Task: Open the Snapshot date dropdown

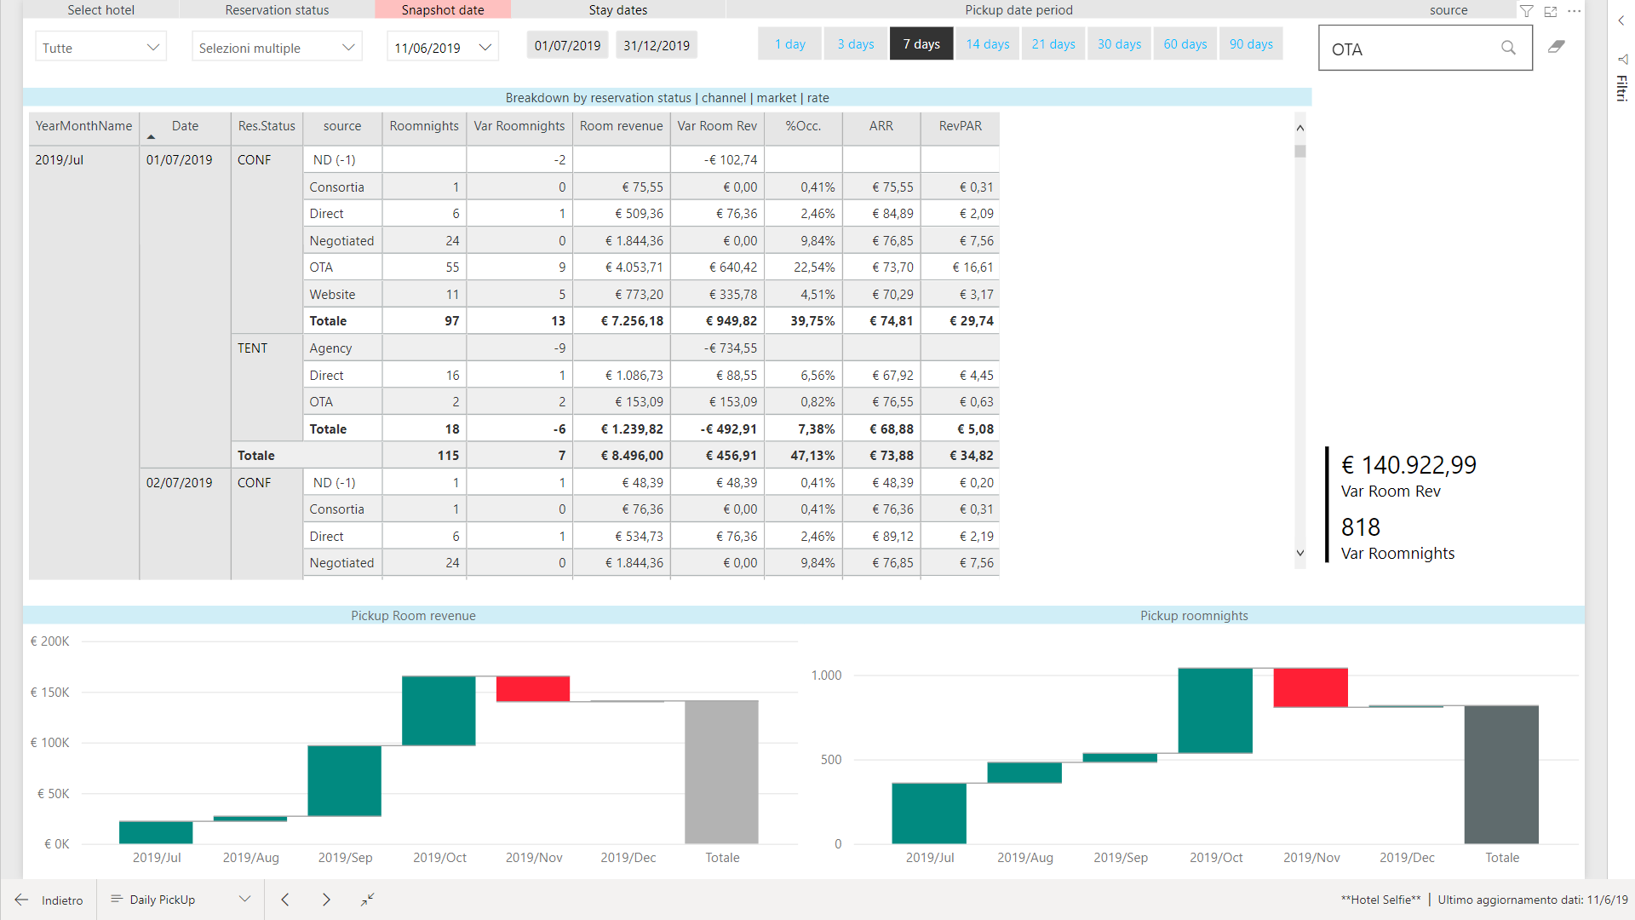Action: [x=443, y=48]
